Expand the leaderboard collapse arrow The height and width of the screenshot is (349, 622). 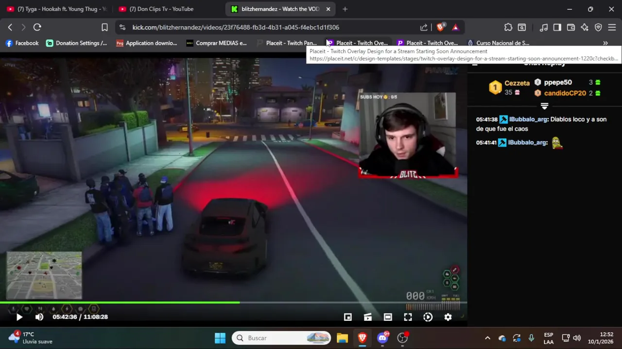point(544,106)
